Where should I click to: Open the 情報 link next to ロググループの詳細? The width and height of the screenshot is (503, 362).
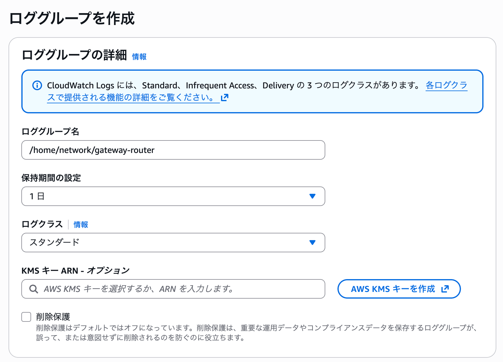(x=139, y=57)
